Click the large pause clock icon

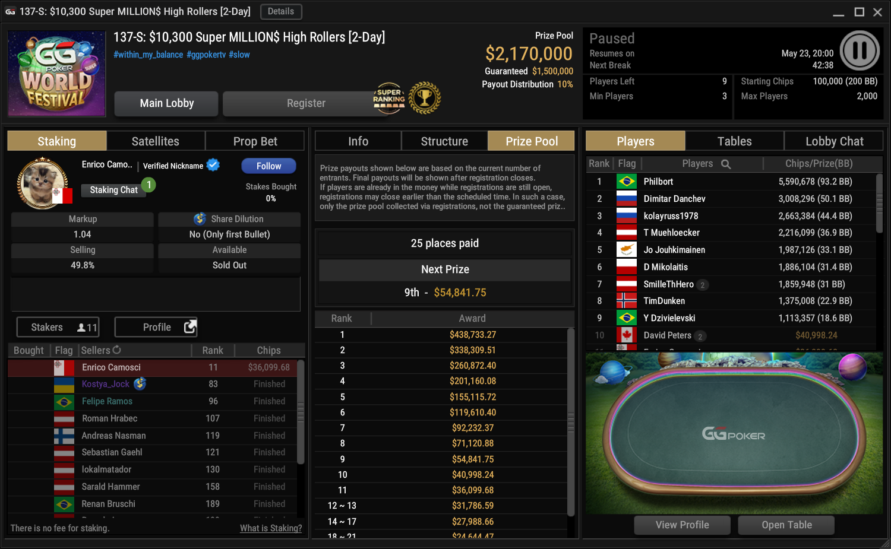coord(860,51)
